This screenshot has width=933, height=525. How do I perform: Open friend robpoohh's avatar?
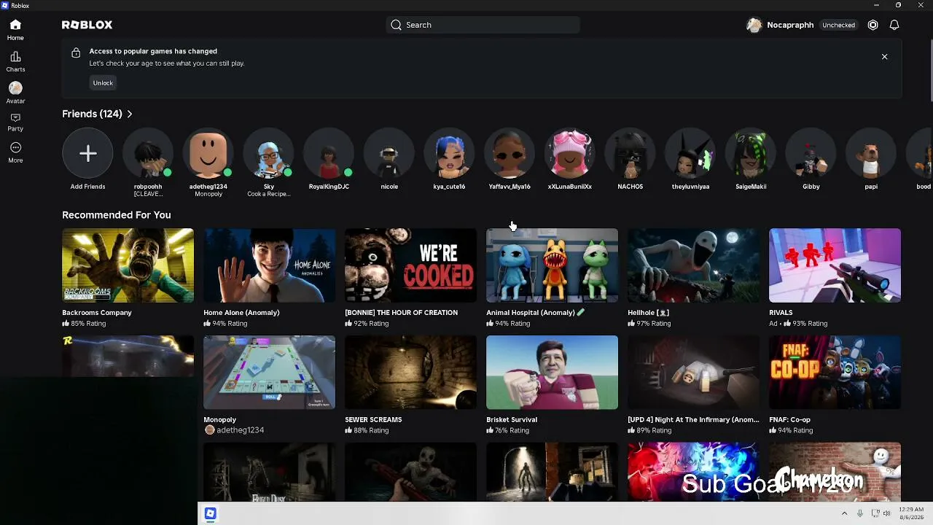coord(148,153)
